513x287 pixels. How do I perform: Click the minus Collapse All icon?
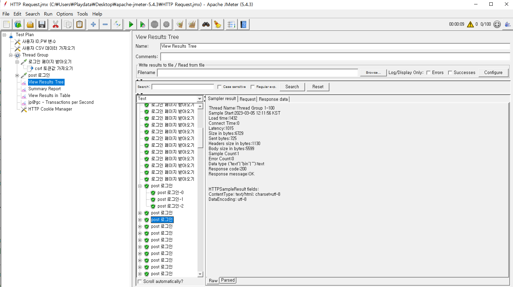click(105, 24)
